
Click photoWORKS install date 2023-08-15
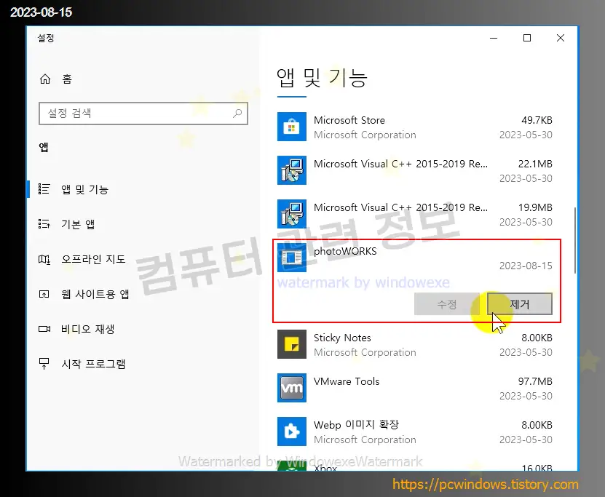pos(526,266)
